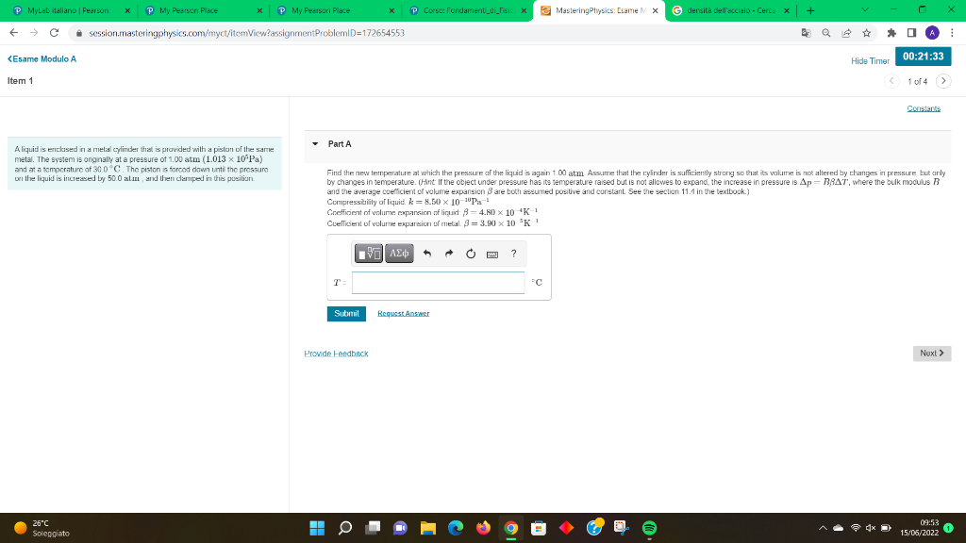Open the Greek symbols ΑΣΦ palette
This screenshot has height=543, width=966.
(x=398, y=253)
